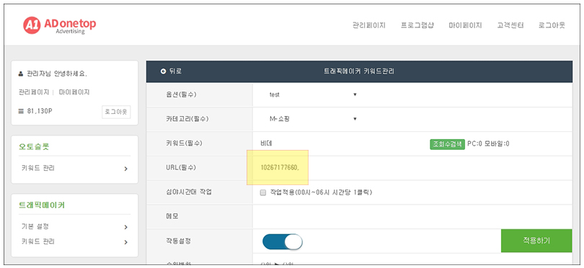Open 마이페이지 in the top navigation

[465, 25]
